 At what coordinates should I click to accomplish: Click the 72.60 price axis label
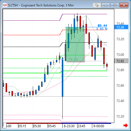(x=120, y=86)
